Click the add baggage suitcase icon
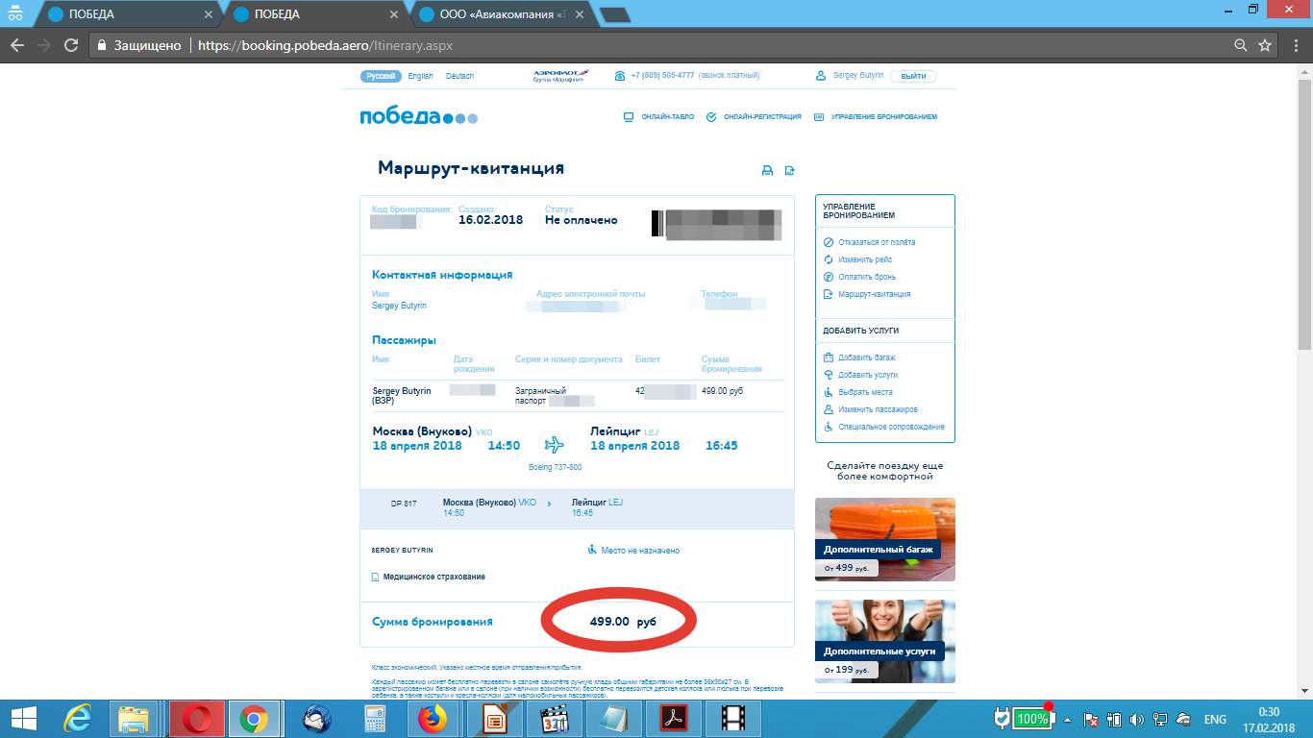Image resolution: width=1313 pixels, height=738 pixels. 829,357
